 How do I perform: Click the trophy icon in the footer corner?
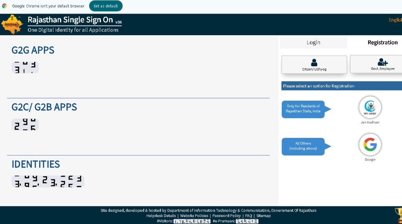tap(398, 215)
